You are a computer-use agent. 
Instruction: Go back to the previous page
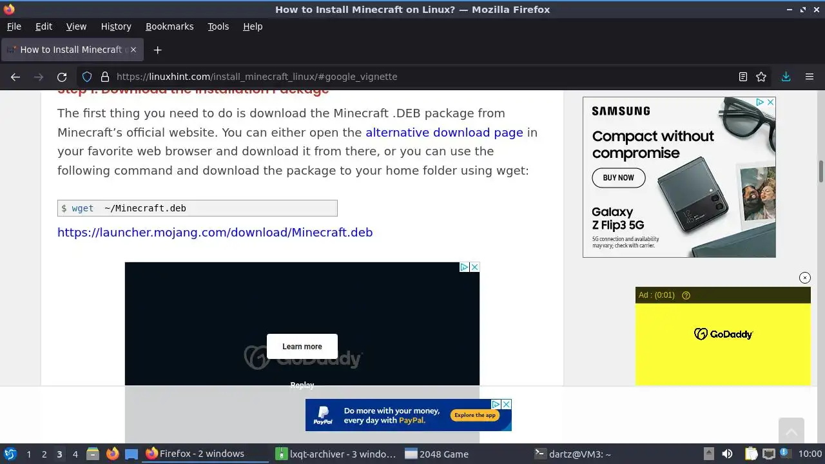[x=15, y=77]
